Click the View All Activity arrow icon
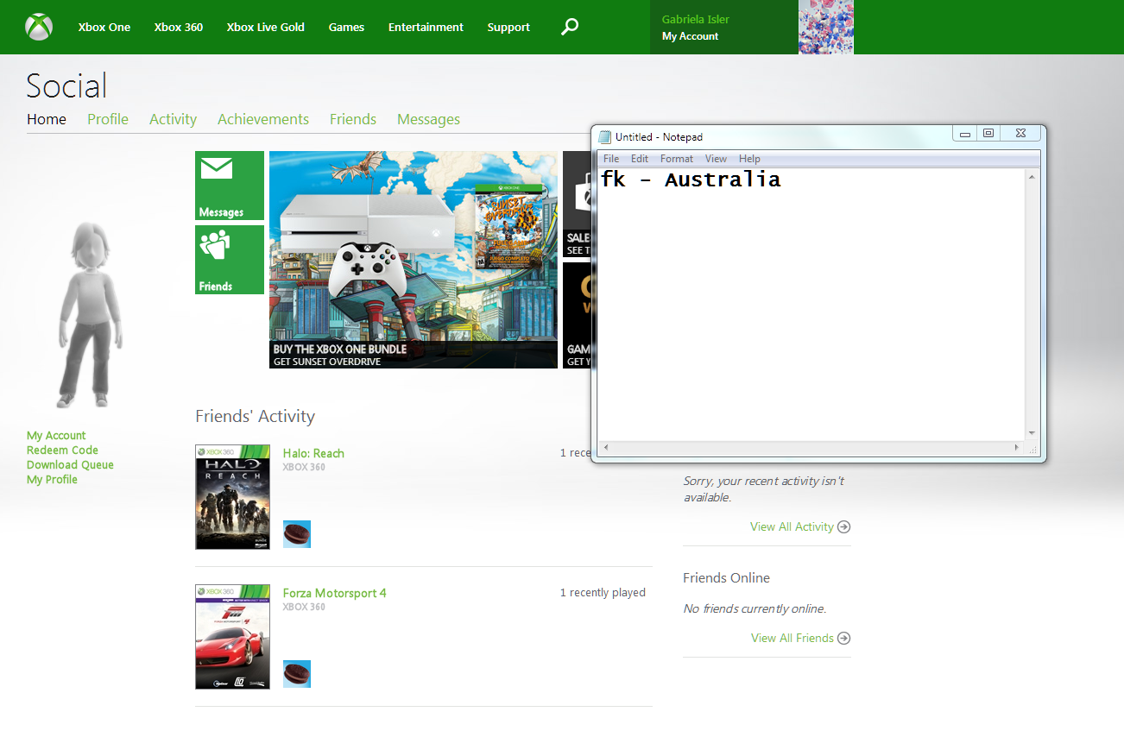 (x=844, y=526)
